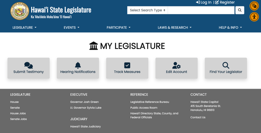Click the EXECUTIVE footer heading
The width and height of the screenshot is (261, 133).
pos(79,94)
